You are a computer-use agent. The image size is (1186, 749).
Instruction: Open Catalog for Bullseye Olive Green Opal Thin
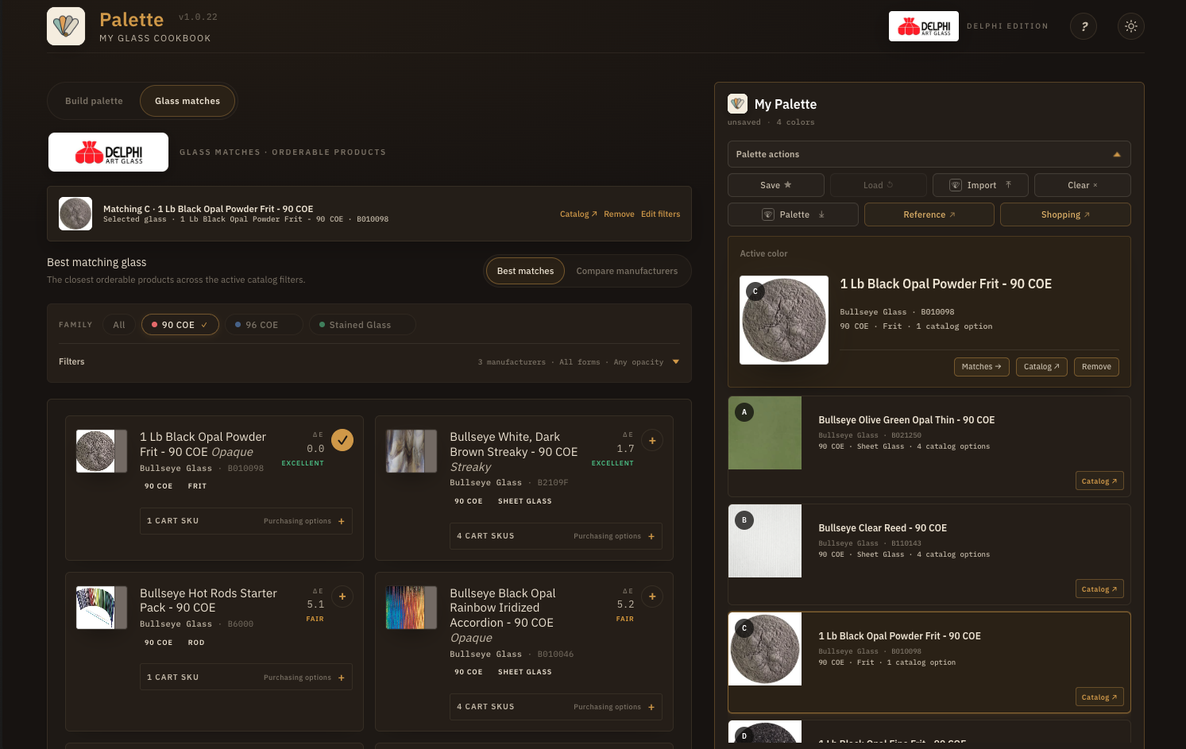pos(1099,481)
